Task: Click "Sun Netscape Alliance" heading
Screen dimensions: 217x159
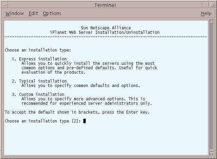Action: [106, 28]
